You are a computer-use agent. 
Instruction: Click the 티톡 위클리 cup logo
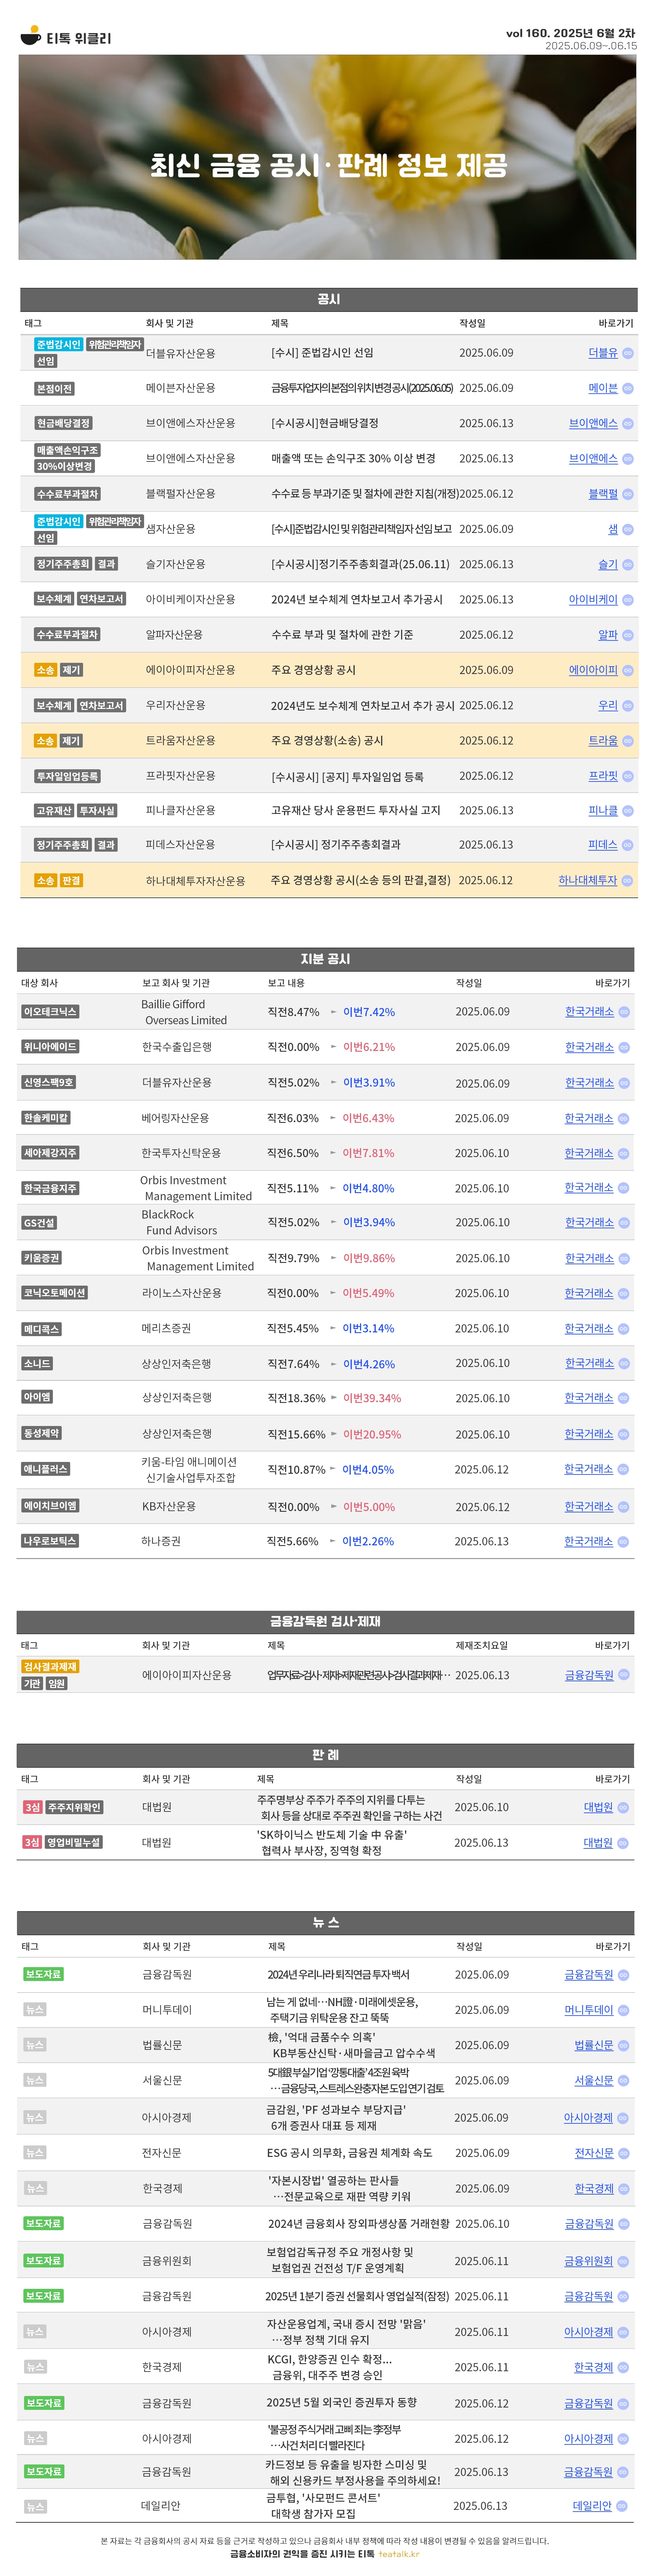pyautogui.click(x=31, y=36)
